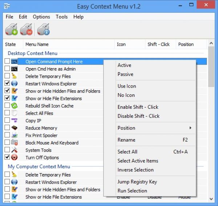The image size is (218, 206).
Task: Uncheck the Turn Off Options checkbox
Action: (x=7, y=157)
